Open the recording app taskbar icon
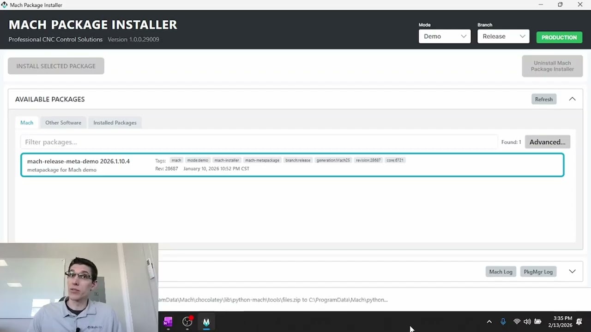This screenshot has width=591, height=332. pyautogui.click(x=187, y=322)
